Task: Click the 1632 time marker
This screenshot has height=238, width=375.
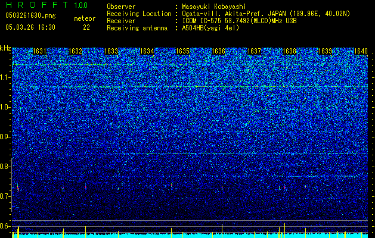Action: 75,51
